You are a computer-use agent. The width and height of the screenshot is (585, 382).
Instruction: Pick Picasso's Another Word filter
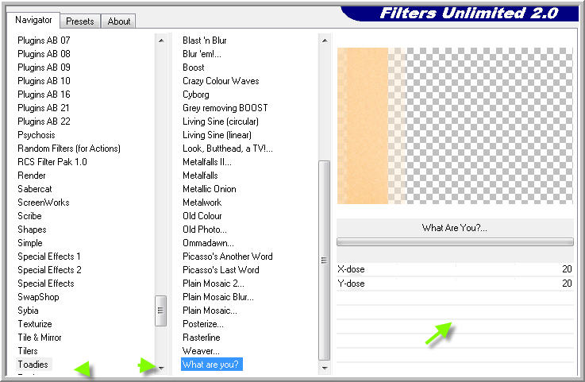228,257
